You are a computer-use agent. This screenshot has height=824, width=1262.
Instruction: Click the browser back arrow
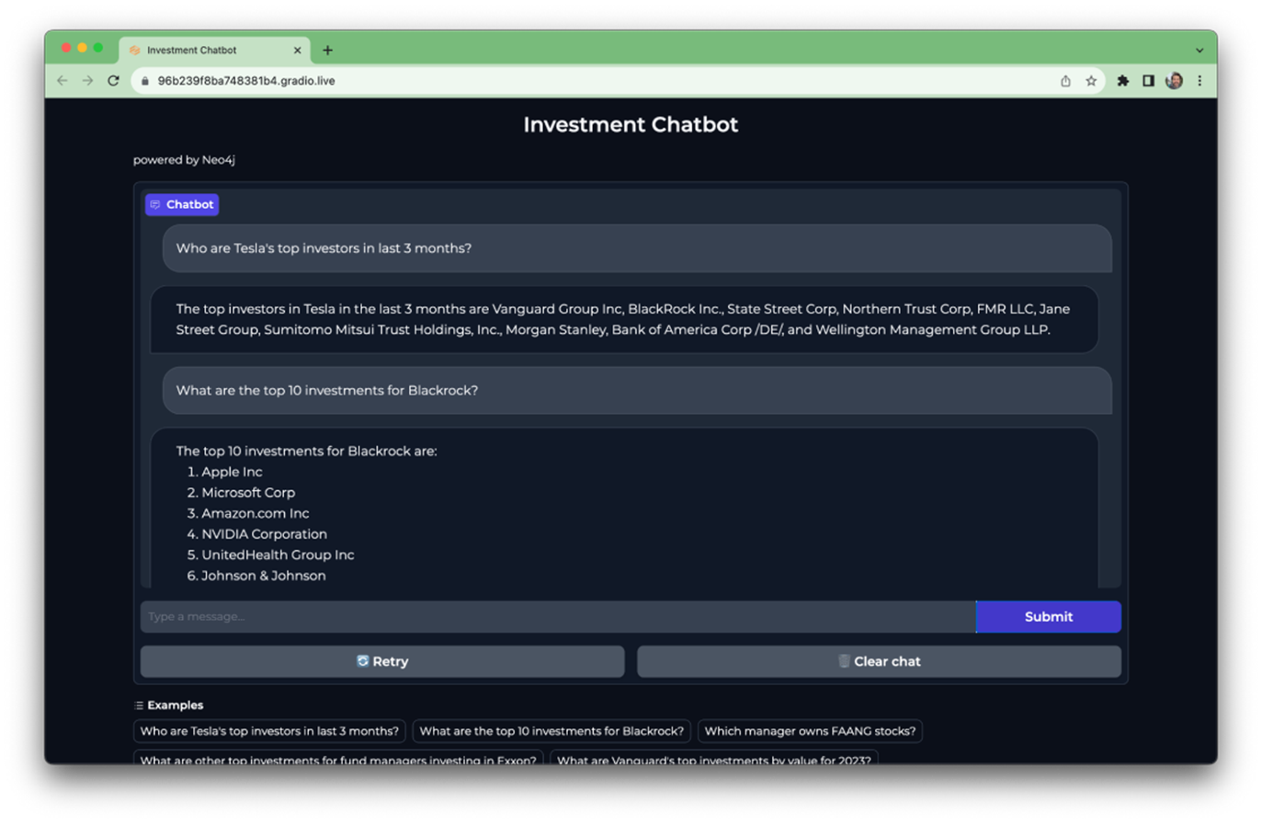[x=63, y=81]
